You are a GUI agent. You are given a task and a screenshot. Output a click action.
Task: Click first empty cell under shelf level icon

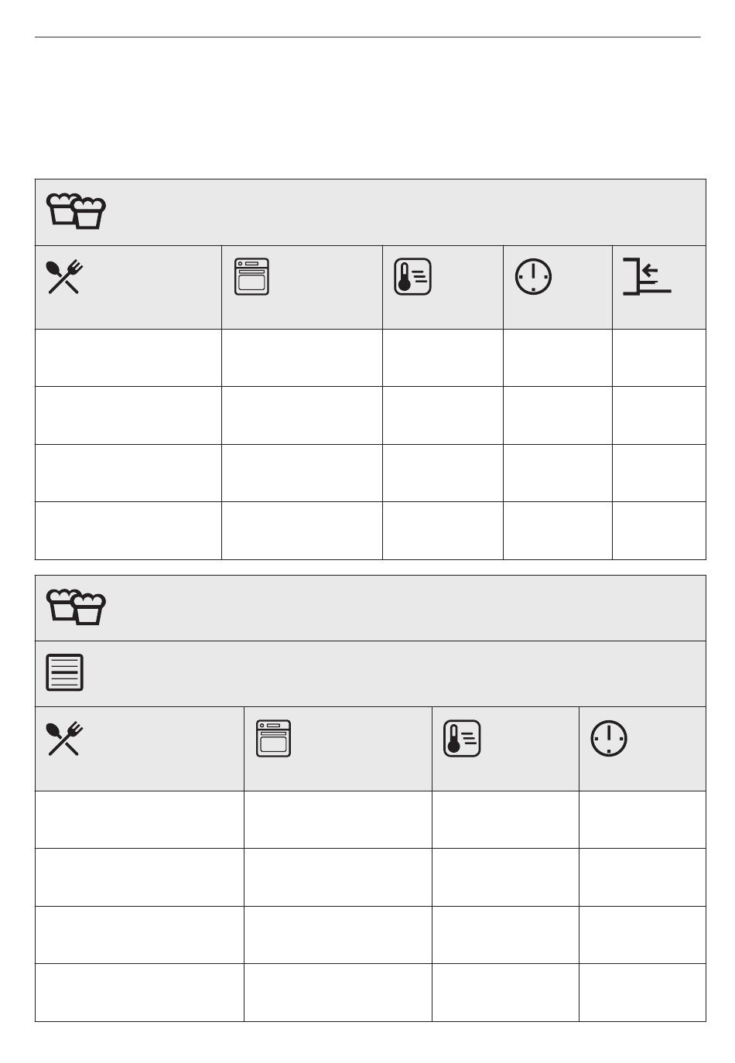pyautogui.click(x=659, y=358)
